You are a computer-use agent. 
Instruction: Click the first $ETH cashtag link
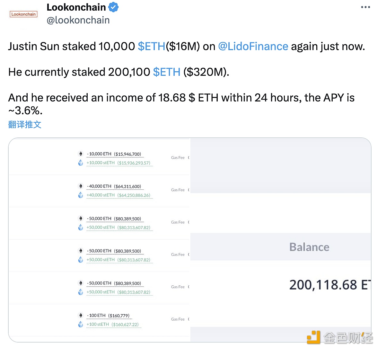[x=151, y=46]
